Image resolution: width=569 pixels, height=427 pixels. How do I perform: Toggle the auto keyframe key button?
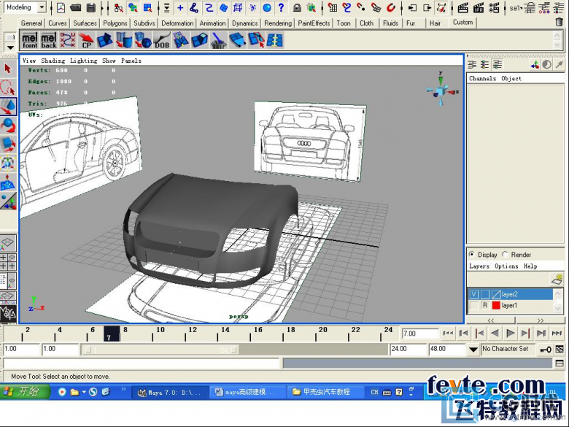pyautogui.click(x=545, y=350)
